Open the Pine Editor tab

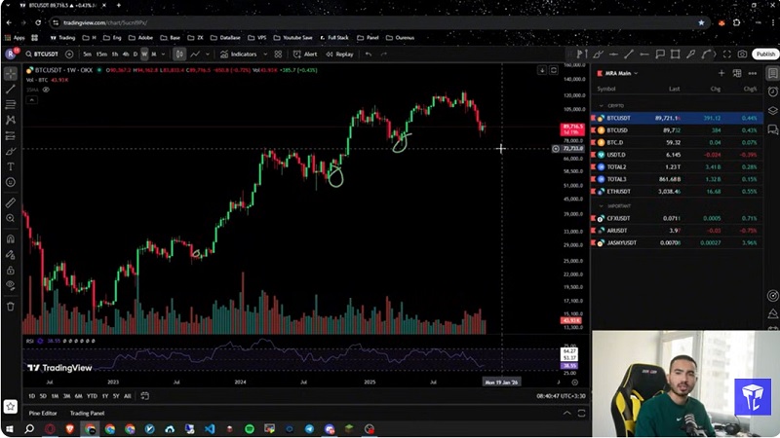tap(42, 413)
